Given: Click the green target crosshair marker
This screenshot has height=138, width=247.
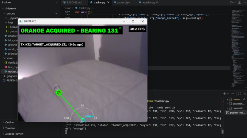Looking at the screenshot, I should [59, 93].
